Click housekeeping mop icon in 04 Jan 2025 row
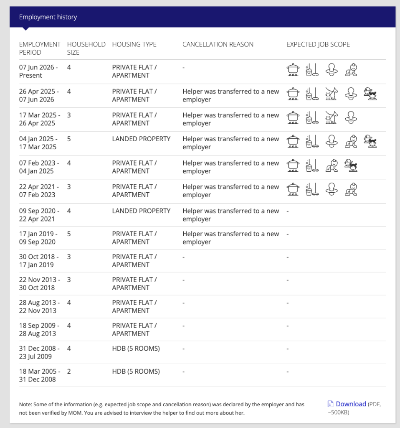This screenshot has height=428, width=400. [x=312, y=141]
